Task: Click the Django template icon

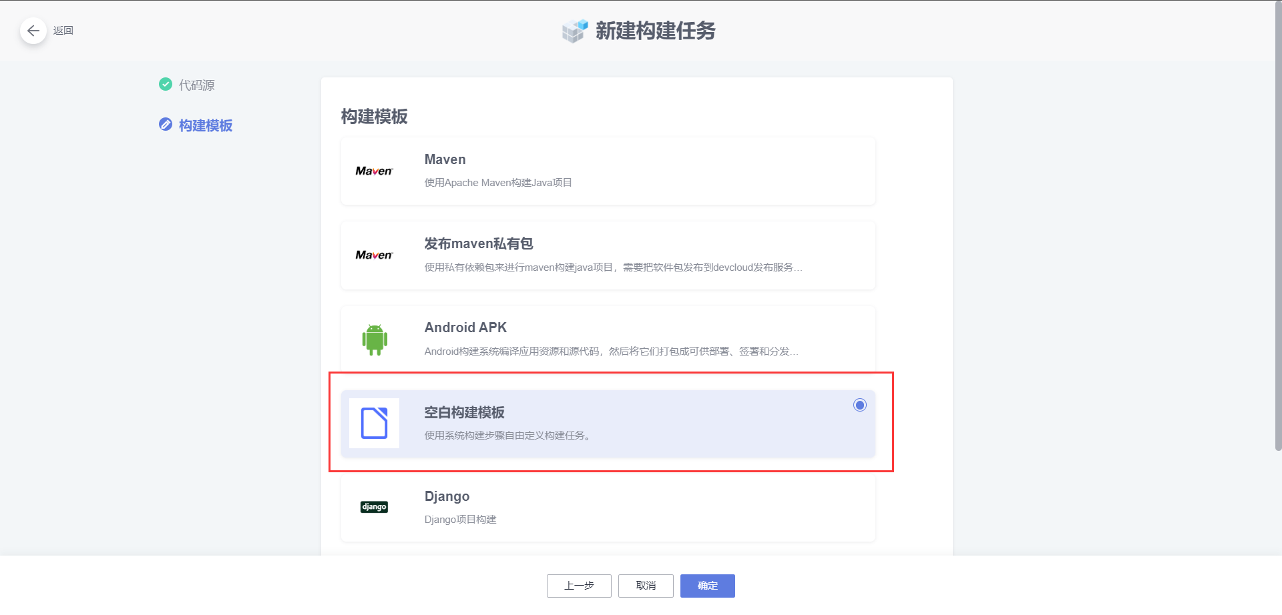Action: point(374,507)
